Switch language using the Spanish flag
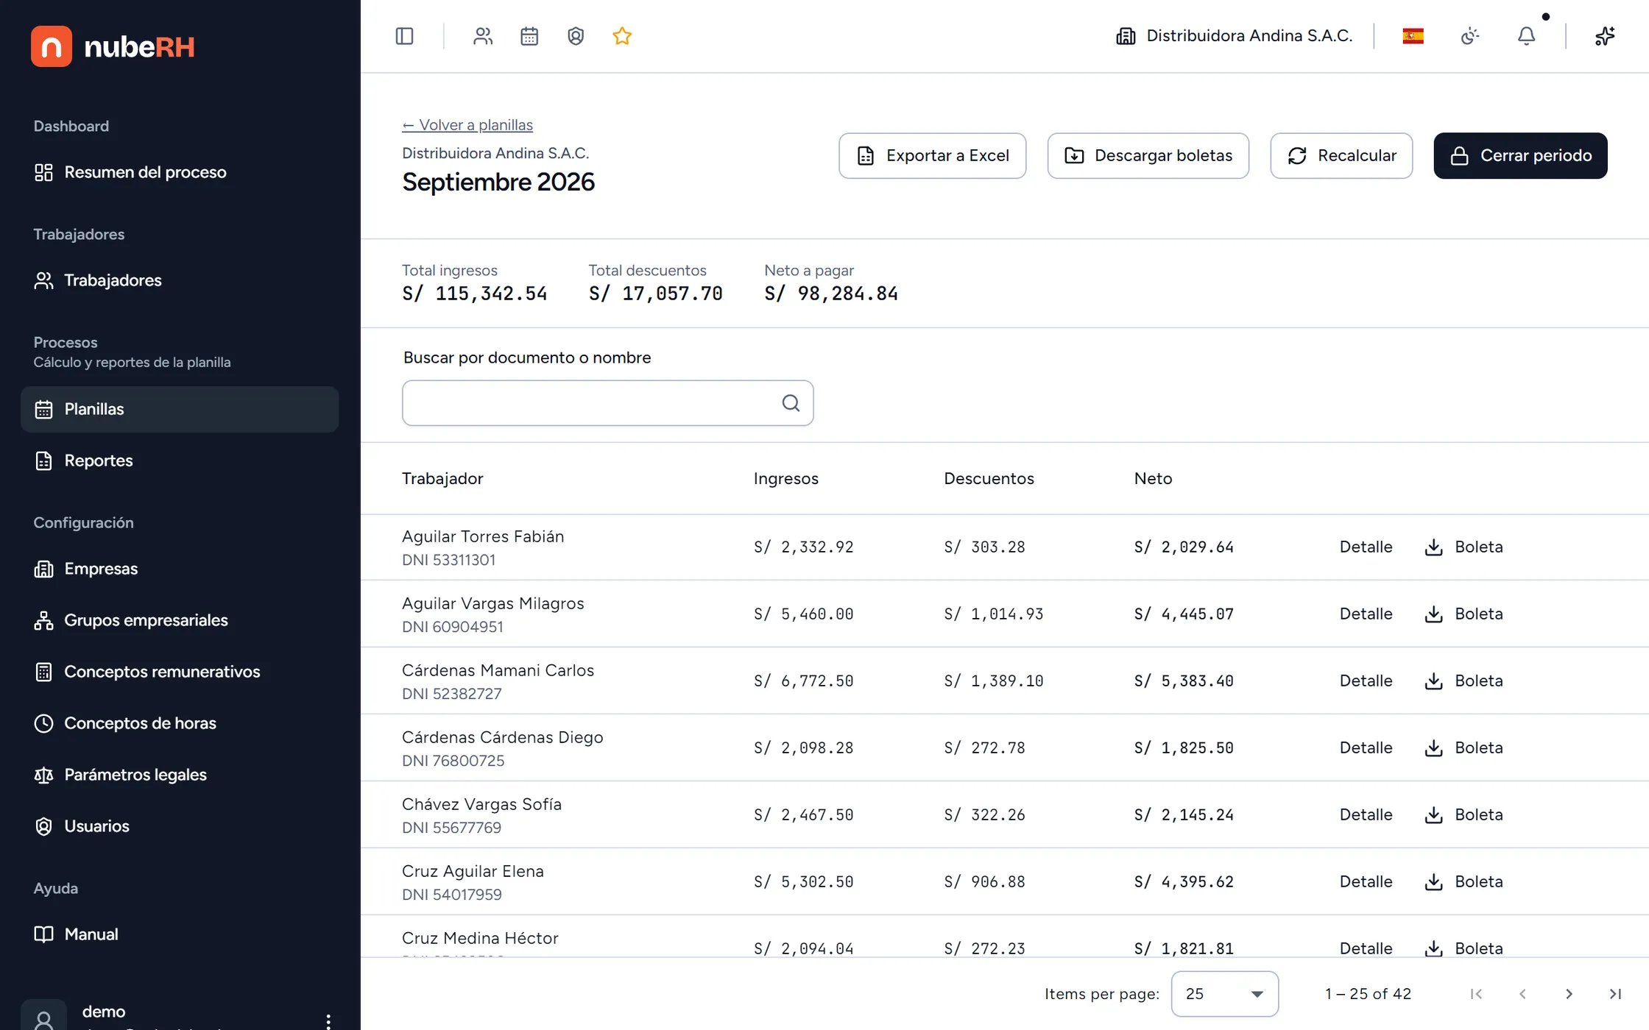Viewport: 1649px width, 1030px height. [x=1413, y=36]
